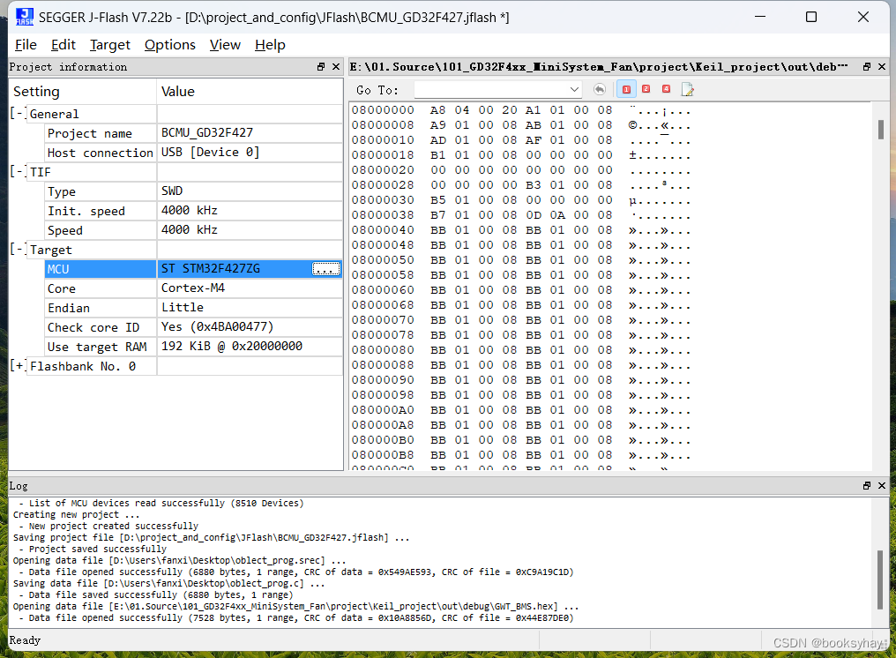Minimize the J-Flash window

(x=760, y=17)
